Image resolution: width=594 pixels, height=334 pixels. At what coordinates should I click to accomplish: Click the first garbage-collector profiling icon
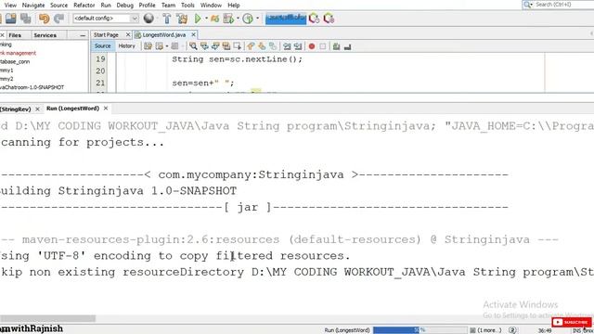pyautogui.click(x=314, y=19)
